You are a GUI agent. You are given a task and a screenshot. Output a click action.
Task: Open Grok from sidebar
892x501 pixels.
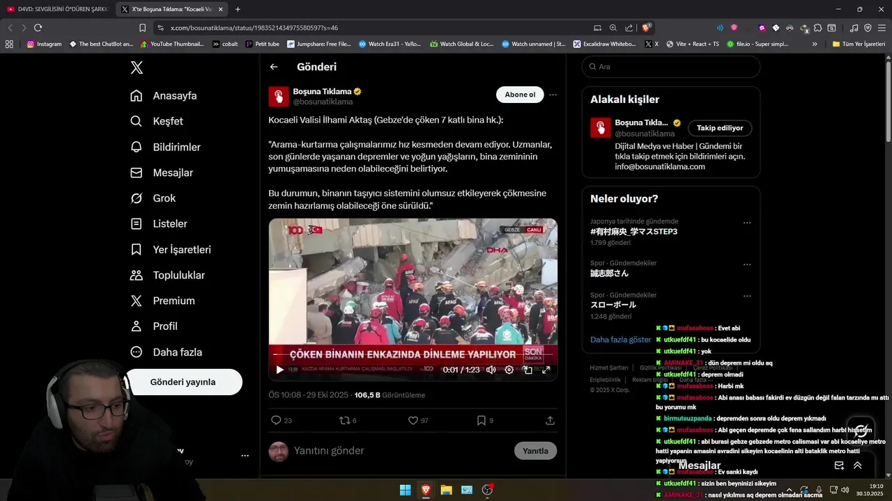(153, 198)
